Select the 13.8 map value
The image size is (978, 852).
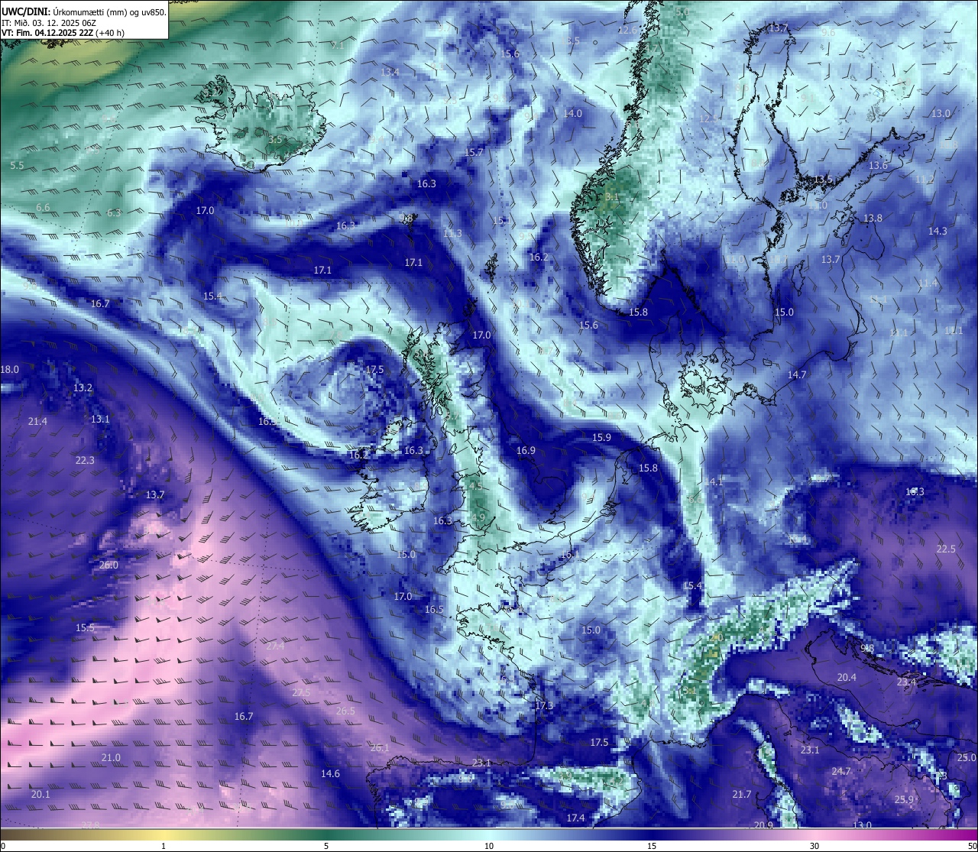873,219
